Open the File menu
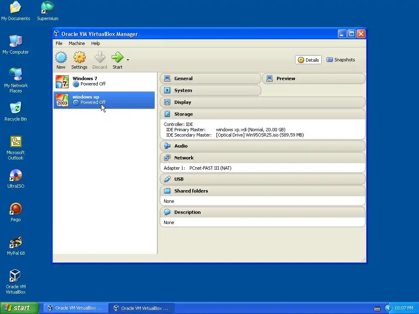Screen dimensions: 419x314 [x=59, y=43]
